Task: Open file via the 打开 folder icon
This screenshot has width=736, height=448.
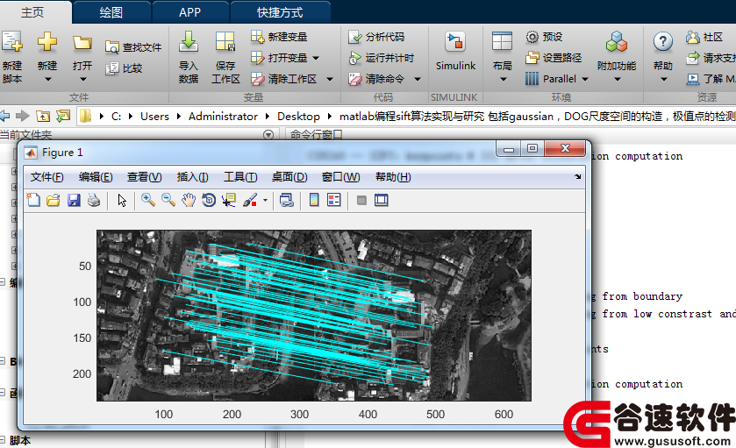Action: coord(82,42)
